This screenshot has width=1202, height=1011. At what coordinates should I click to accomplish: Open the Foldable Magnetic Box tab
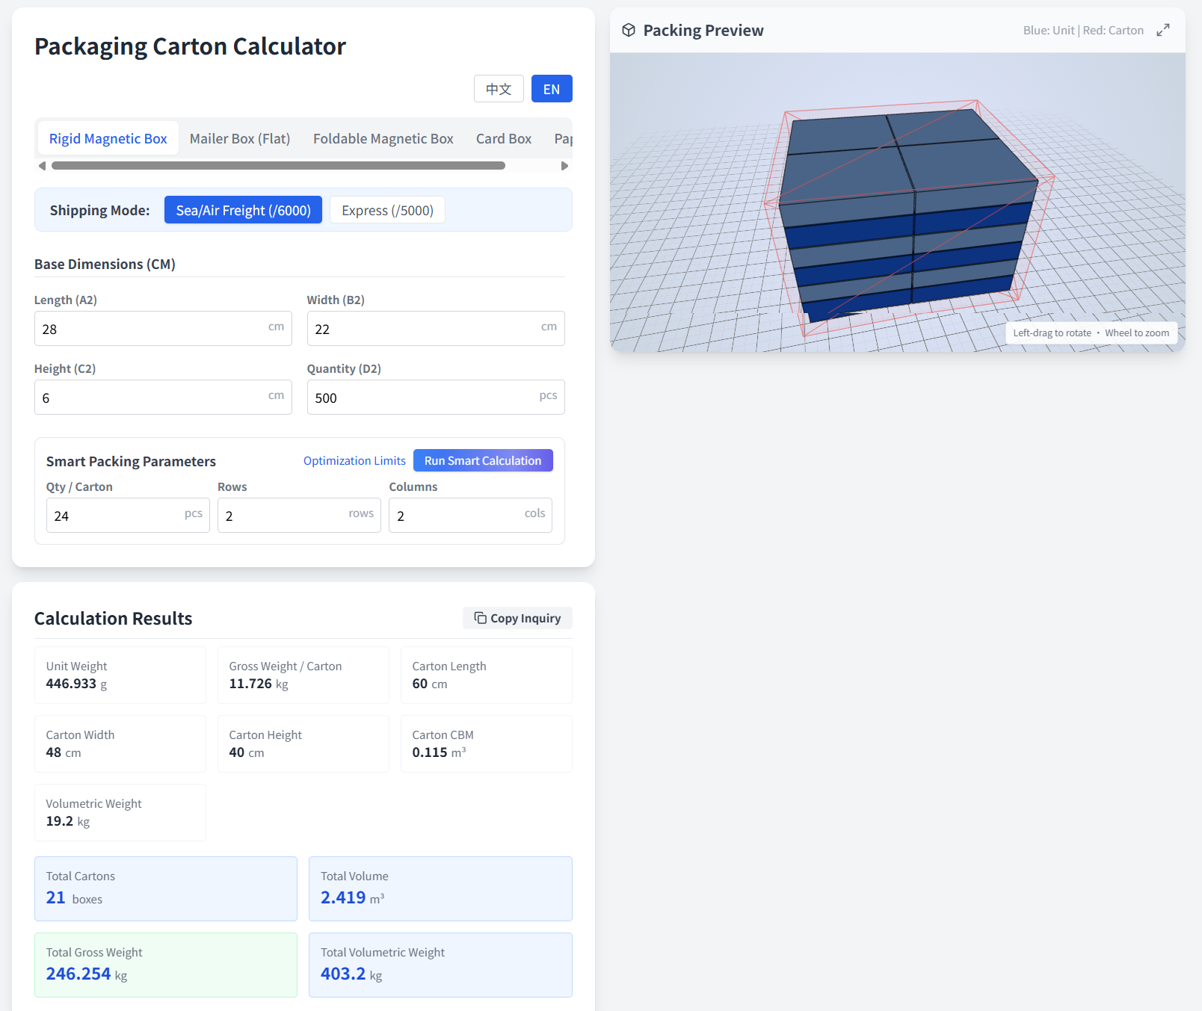click(x=383, y=138)
